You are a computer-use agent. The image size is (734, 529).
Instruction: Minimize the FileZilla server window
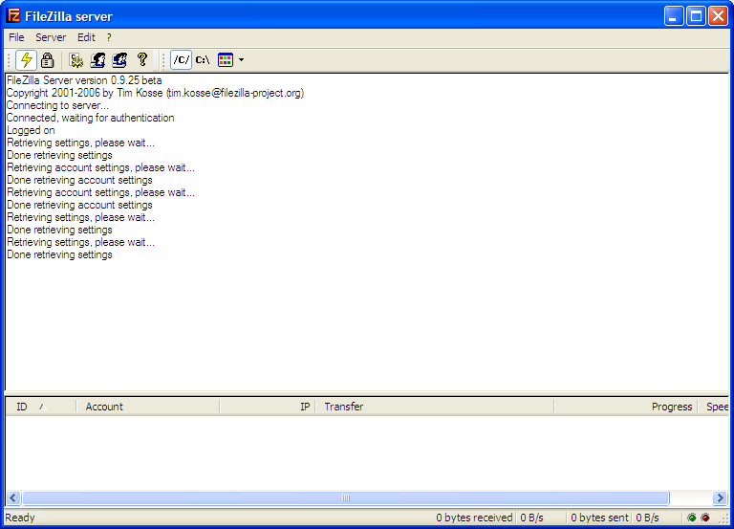[674, 16]
